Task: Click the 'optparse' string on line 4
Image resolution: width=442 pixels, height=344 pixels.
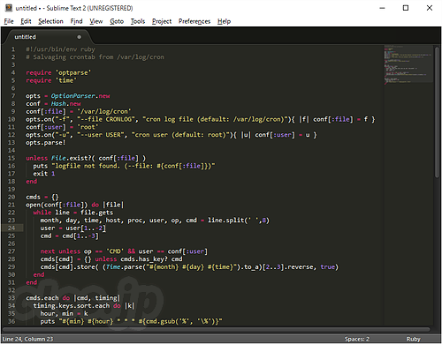Action: tap(73, 72)
